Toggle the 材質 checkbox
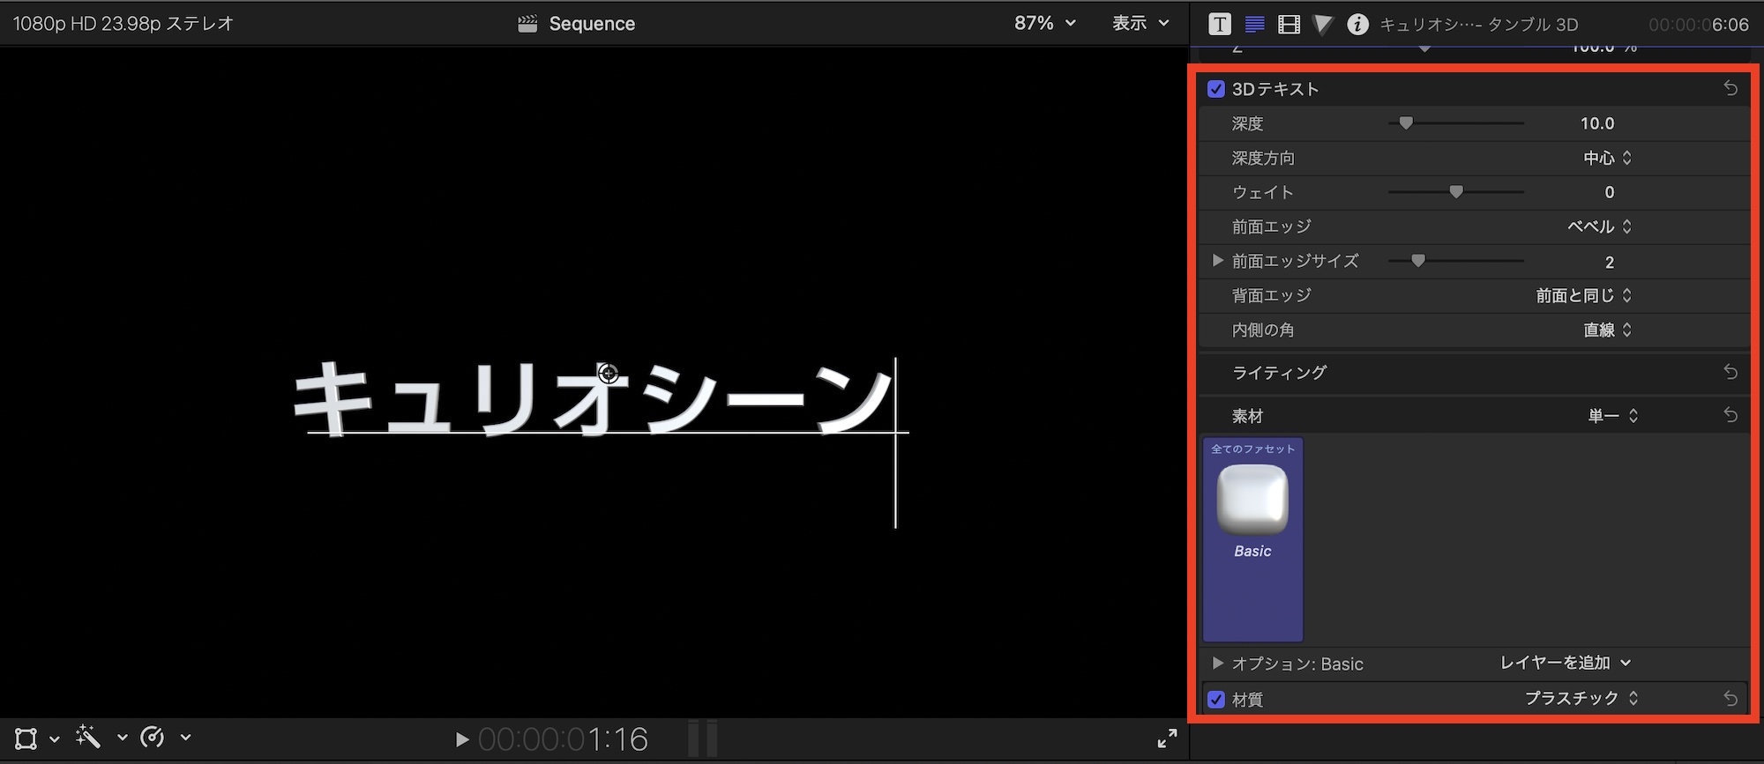This screenshot has height=764, width=1764. [x=1216, y=700]
